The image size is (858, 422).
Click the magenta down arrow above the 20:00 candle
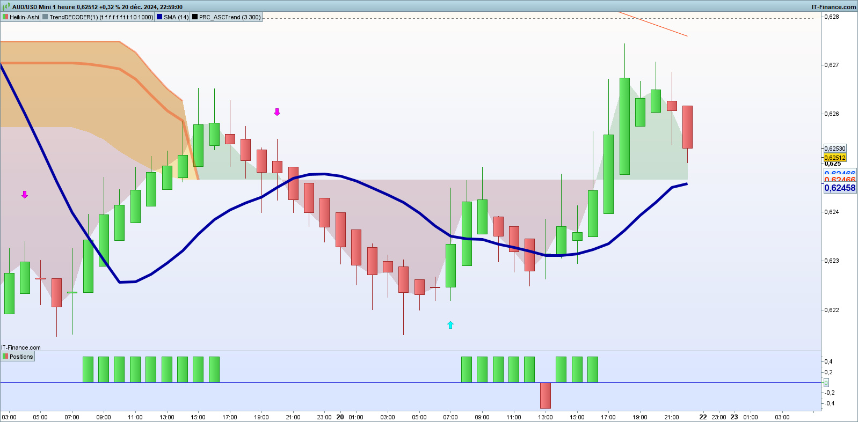277,112
